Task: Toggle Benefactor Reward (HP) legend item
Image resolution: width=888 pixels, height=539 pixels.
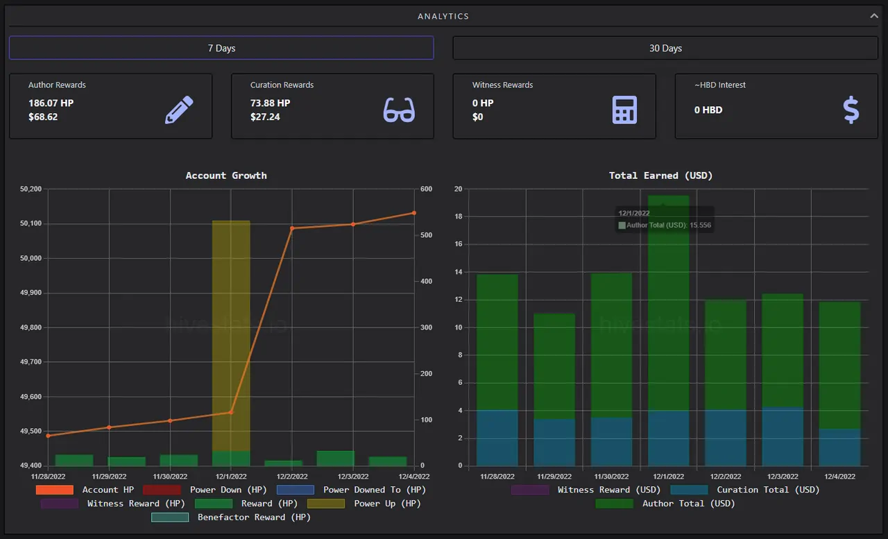Action: pyautogui.click(x=231, y=517)
